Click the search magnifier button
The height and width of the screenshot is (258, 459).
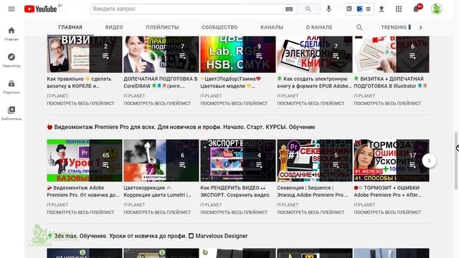tap(308, 9)
